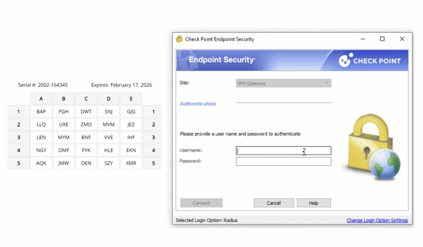The image size is (423, 247).
Task: Select grid cell LLQ
Action: pyautogui.click(x=41, y=124)
